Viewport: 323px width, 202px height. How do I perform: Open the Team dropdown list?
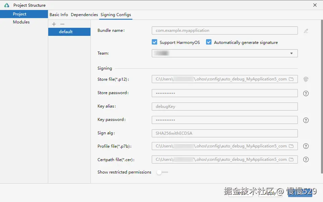coord(225,53)
